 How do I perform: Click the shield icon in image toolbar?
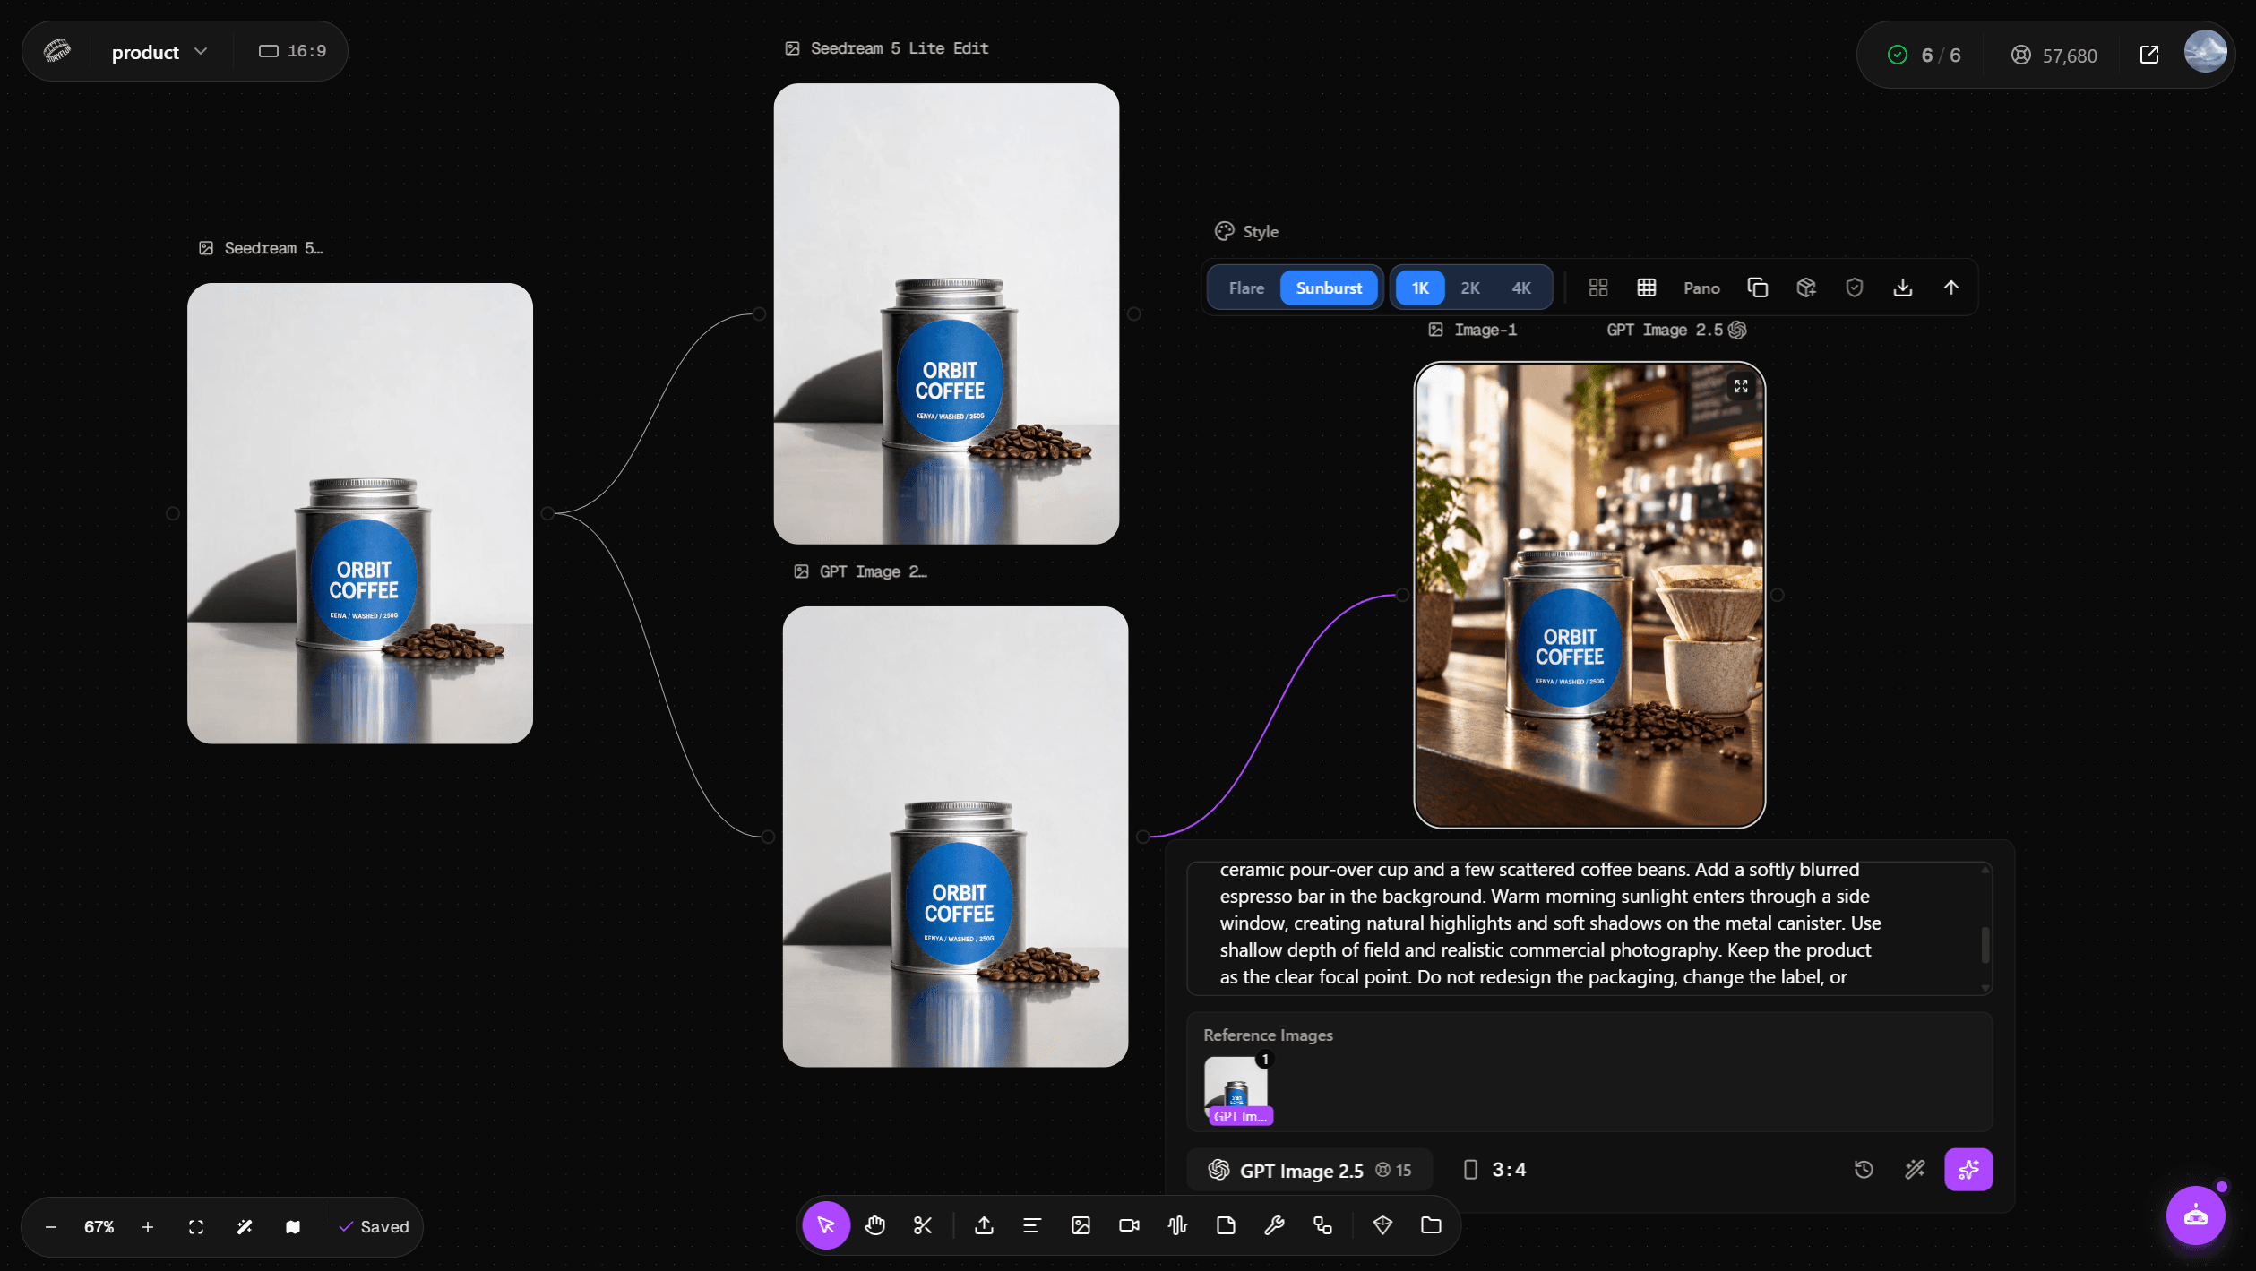point(1854,288)
